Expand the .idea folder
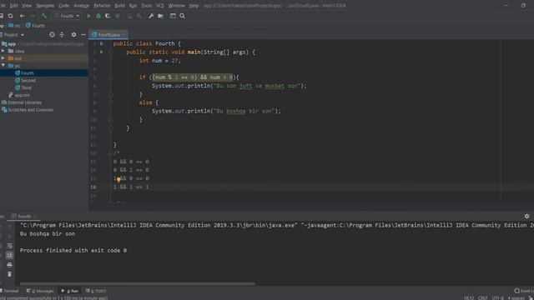534x300 pixels. click(3, 51)
